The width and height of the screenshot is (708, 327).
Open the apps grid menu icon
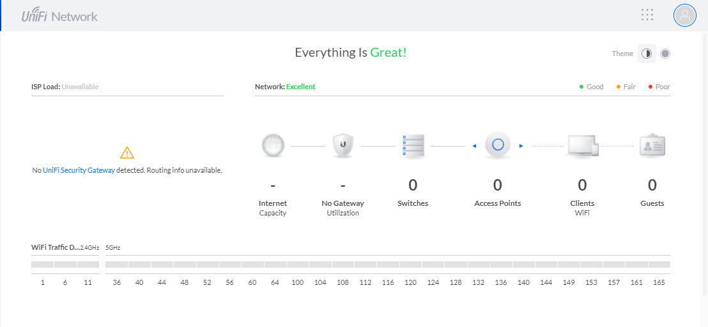tap(647, 15)
